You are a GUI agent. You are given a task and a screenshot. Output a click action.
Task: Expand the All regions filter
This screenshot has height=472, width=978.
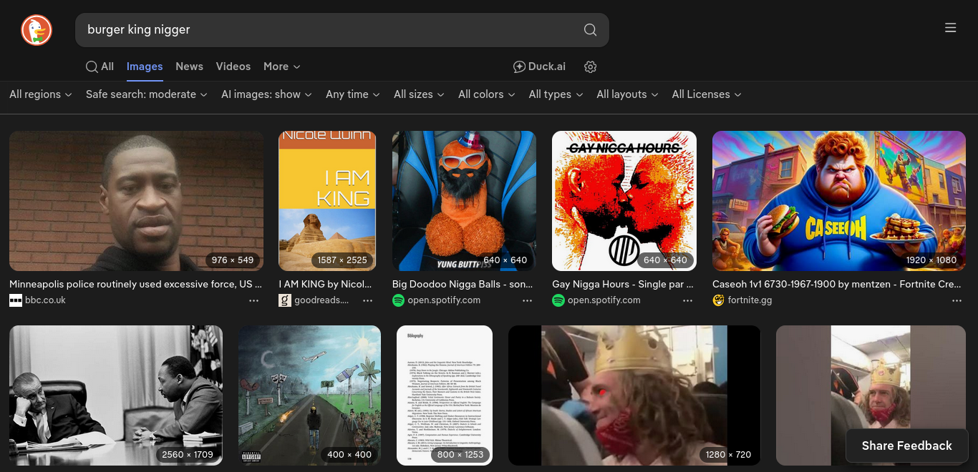click(41, 94)
